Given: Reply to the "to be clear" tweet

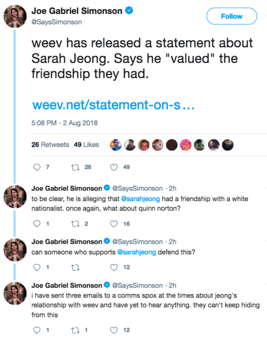Looking at the screenshot, I should (x=36, y=224).
